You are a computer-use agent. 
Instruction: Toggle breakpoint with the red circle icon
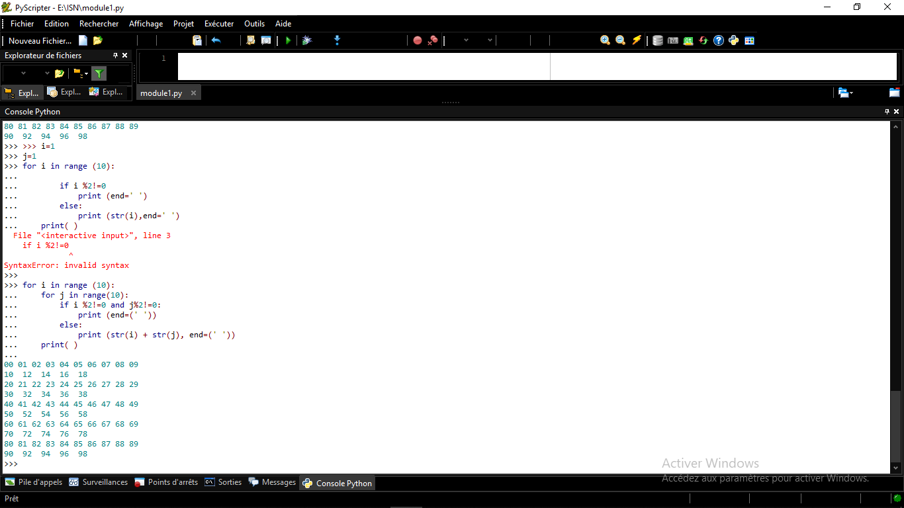(418, 40)
